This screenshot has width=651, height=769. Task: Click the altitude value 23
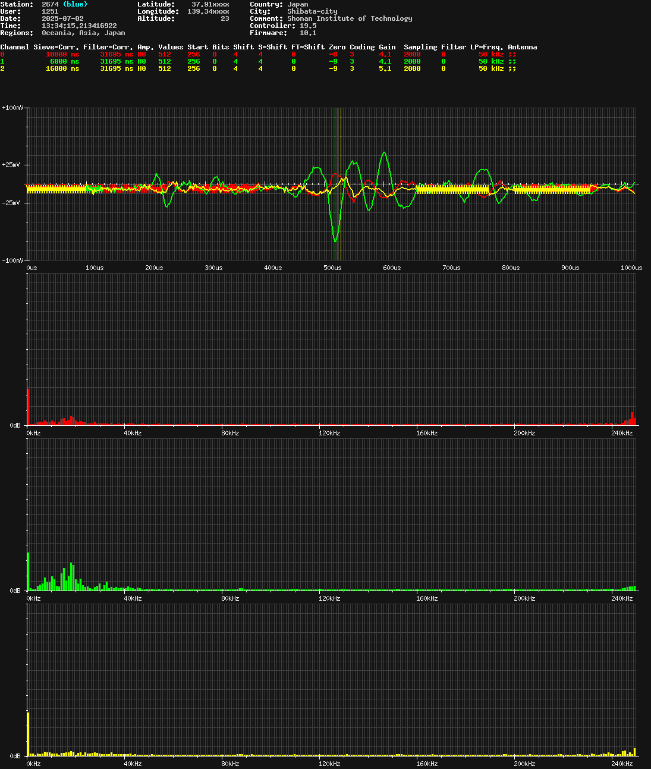225,18
